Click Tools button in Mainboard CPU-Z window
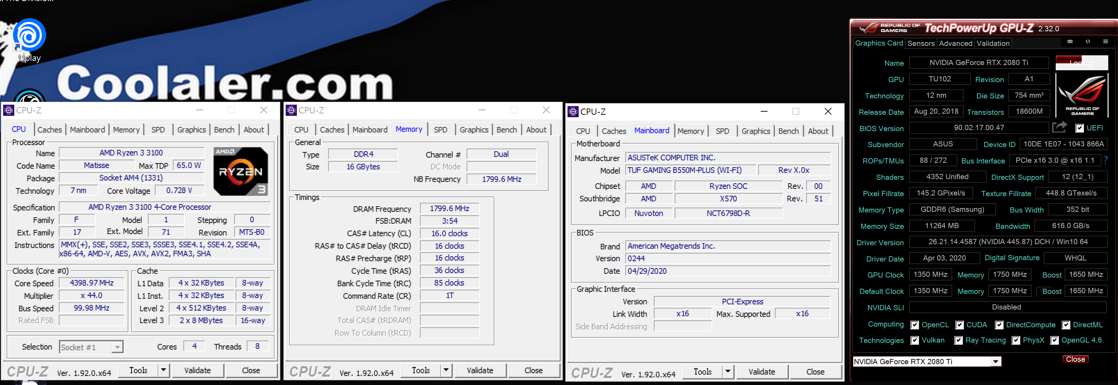The height and width of the screenshot is (385, 1118). [702, 371]
